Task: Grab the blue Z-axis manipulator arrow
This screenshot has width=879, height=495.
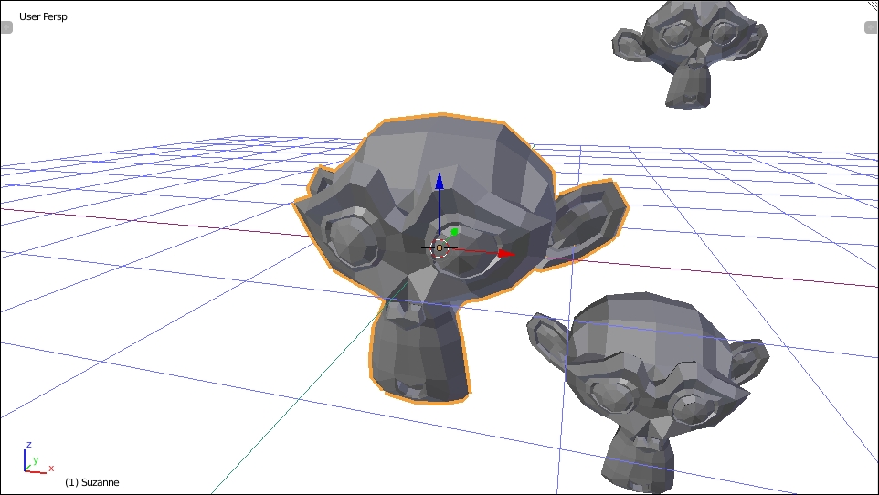Action: pyautogui.click(x=439, y=182)
